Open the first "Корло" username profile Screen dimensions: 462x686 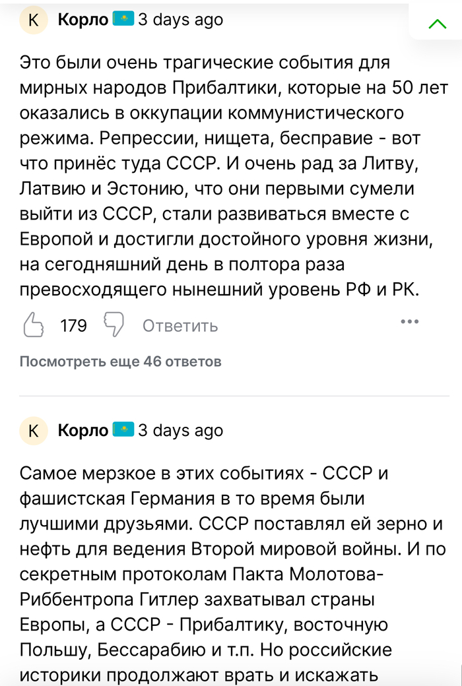coord(83,20)
